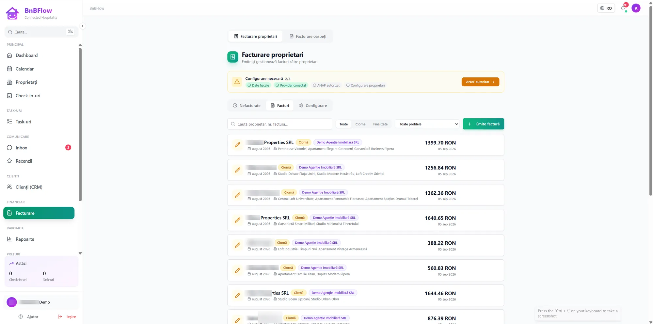The width and height of the screenshot is (653, 324).
Task: Click the BnBFlow house logo
Action: click(12, 13)
